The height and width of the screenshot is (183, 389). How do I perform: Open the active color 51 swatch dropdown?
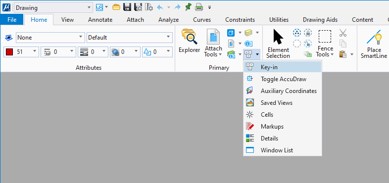[x=21, y=52]
